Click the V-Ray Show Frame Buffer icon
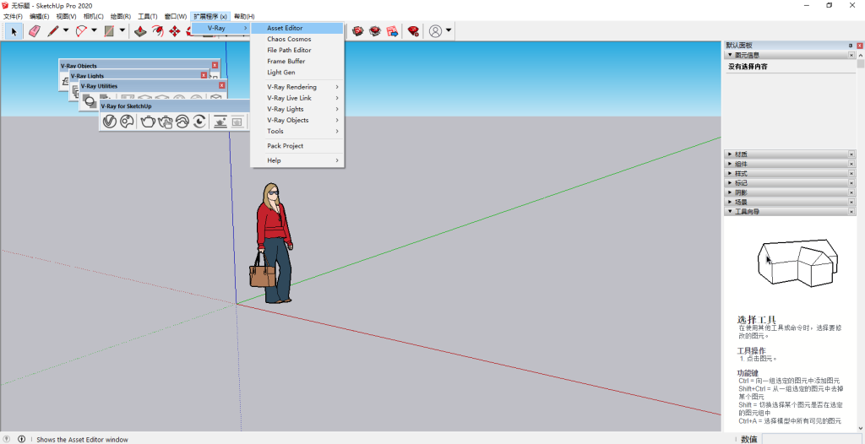 tap(220, 122)
